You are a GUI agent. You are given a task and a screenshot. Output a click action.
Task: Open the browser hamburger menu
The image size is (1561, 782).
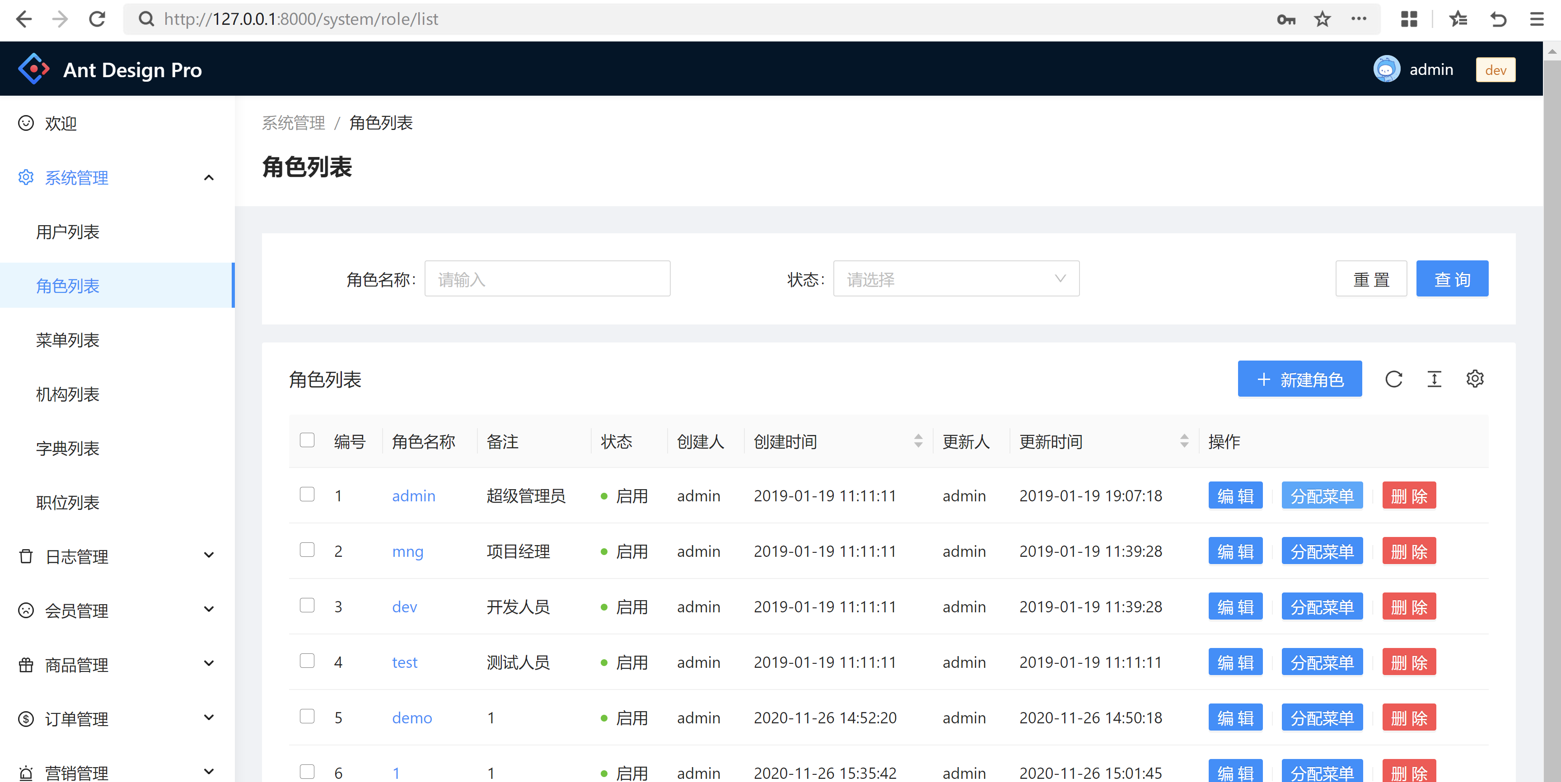1536,19
